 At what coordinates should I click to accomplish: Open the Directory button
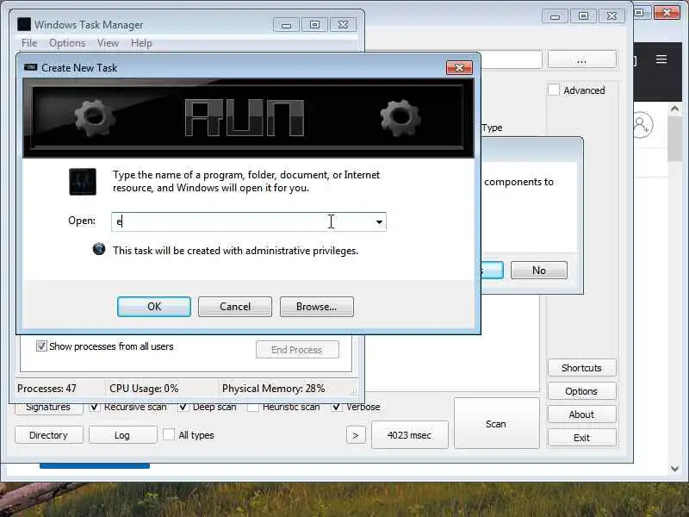click(x=48, y=435)
